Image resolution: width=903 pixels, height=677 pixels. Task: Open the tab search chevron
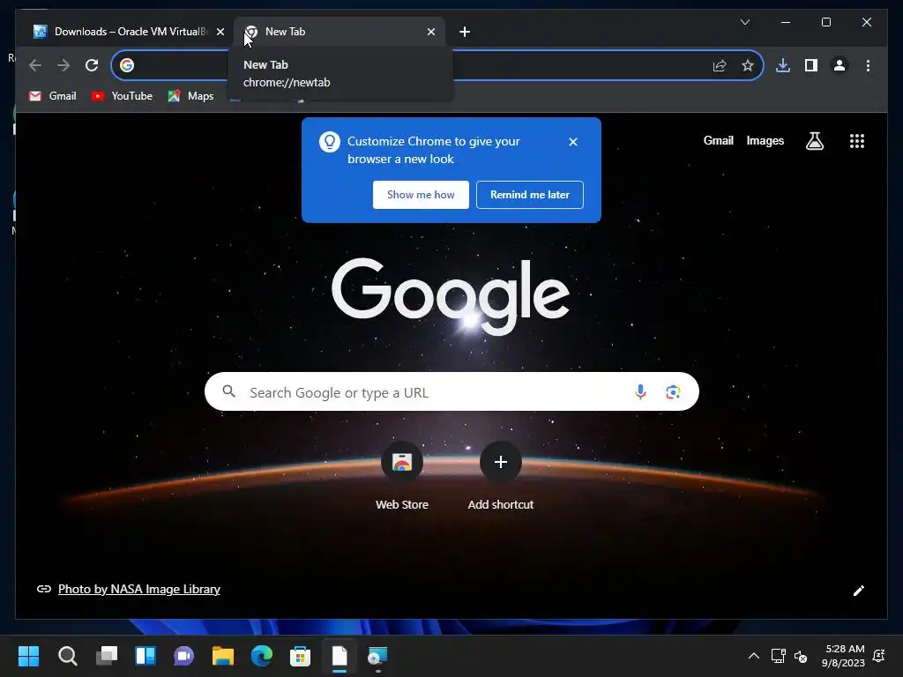coord(744,22)
